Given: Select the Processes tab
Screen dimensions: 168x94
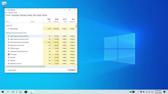Looking at the screenshot, I should (x=8, y=15).
